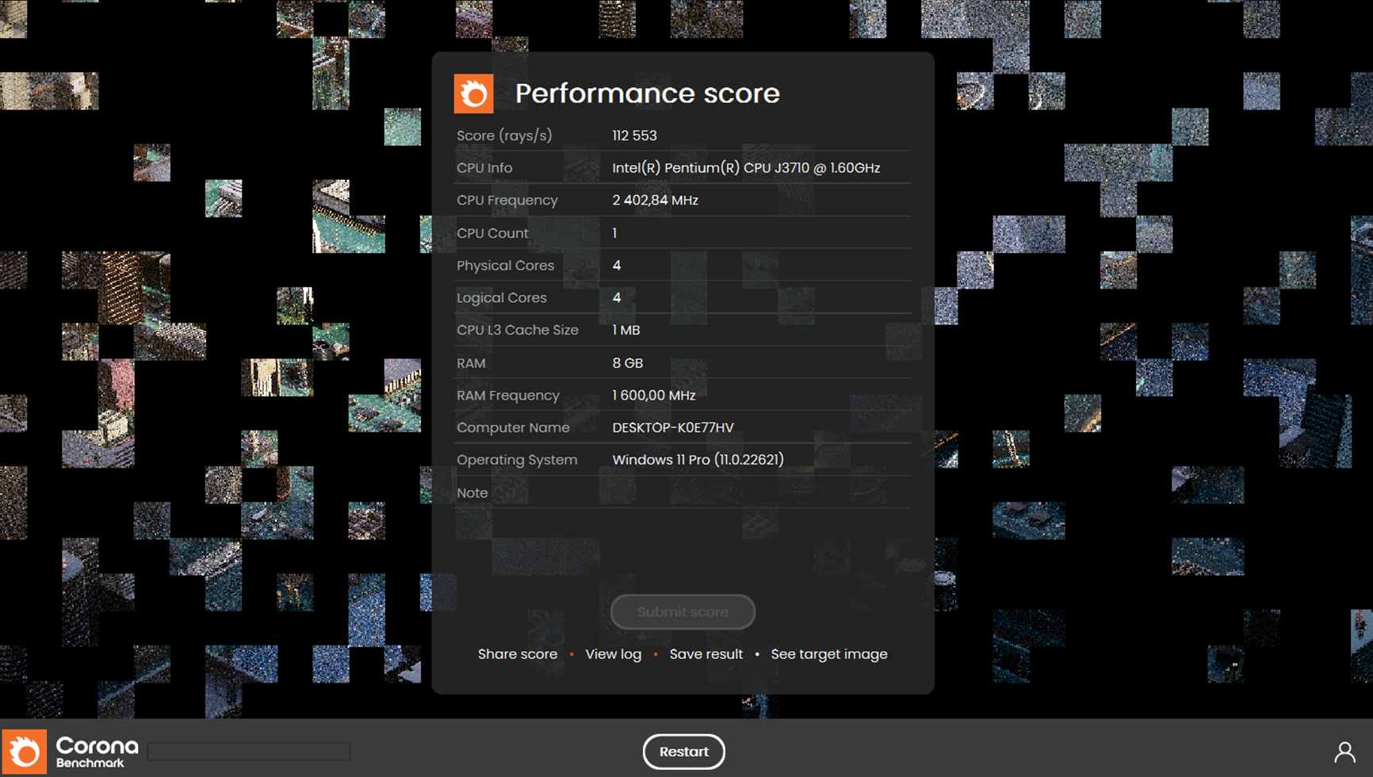Image resolution: width=1373 pixels, height=777 pixels.
Task: Click the Performance score heading
Action: [x=648, y=94]
